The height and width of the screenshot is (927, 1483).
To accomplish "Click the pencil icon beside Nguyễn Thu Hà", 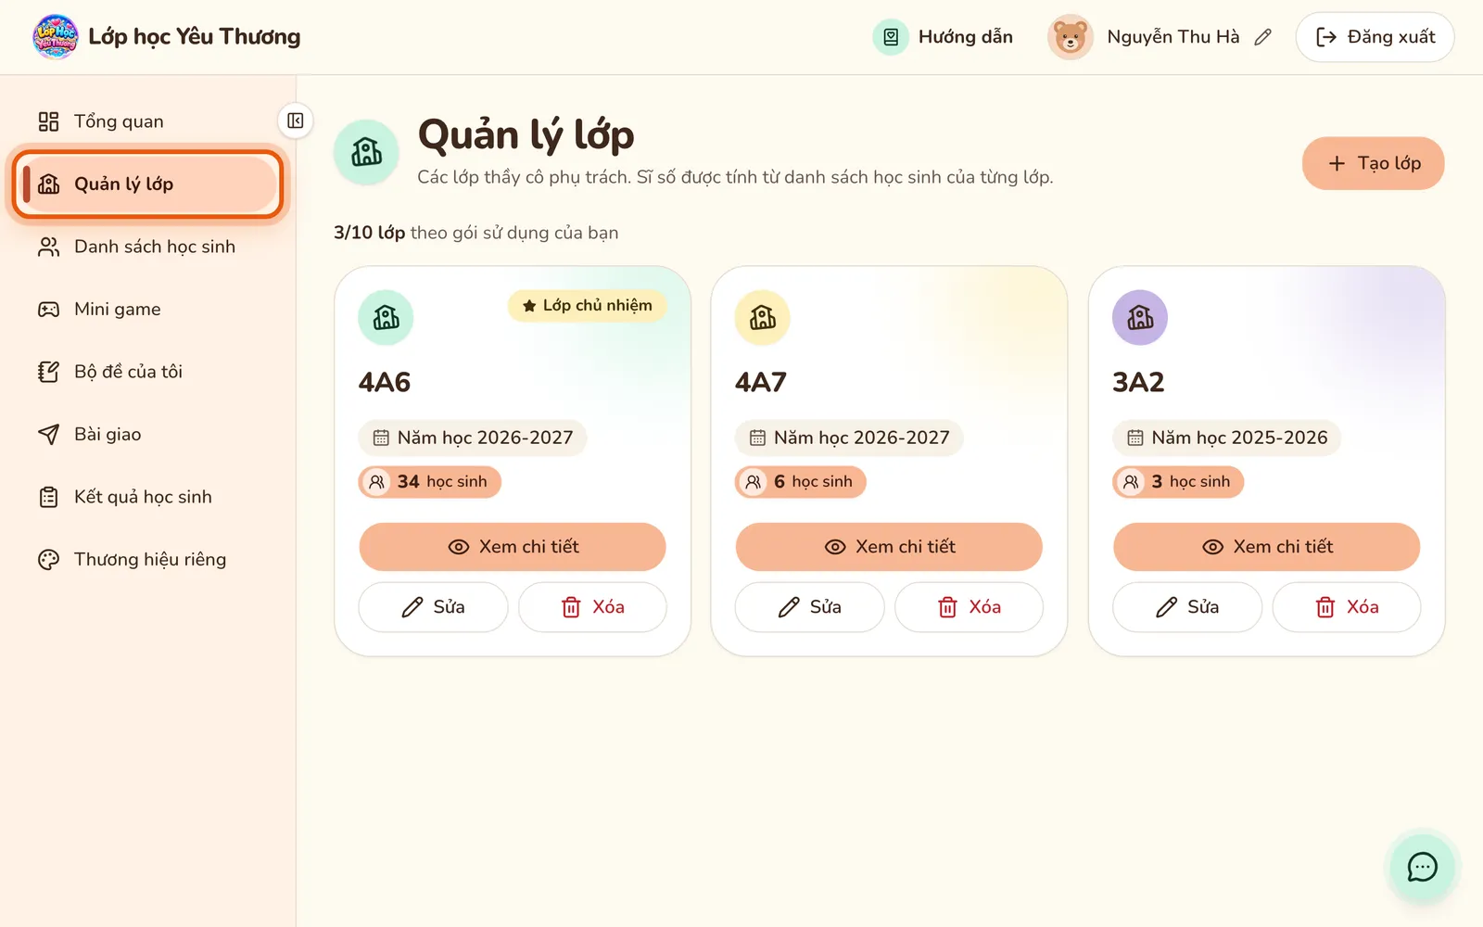I will coord(1262,37).
